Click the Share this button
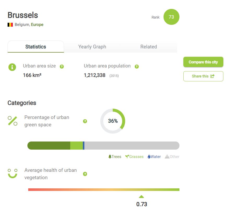Screen dimensions: 239x215 pos(203,76)
